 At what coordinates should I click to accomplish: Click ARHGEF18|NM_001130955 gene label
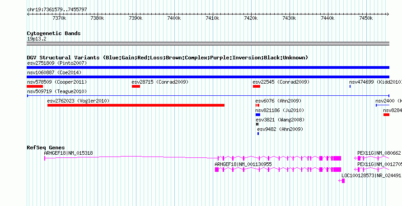243,164
